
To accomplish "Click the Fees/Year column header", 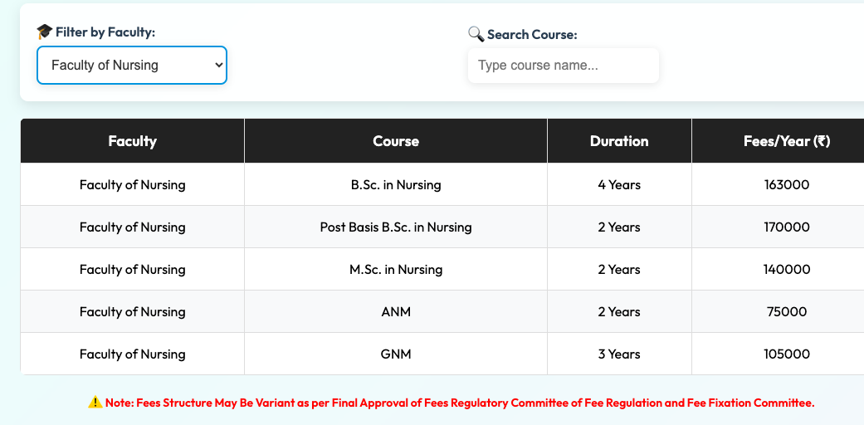I will 786,141.
